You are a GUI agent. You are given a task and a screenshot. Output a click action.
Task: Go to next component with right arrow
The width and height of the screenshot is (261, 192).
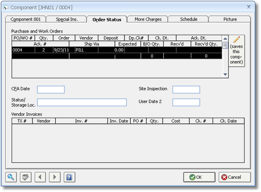55,177
